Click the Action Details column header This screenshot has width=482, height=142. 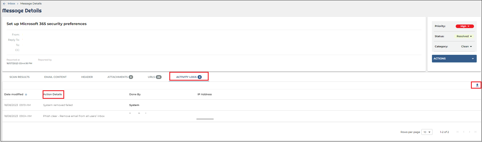tap(53, 94)
